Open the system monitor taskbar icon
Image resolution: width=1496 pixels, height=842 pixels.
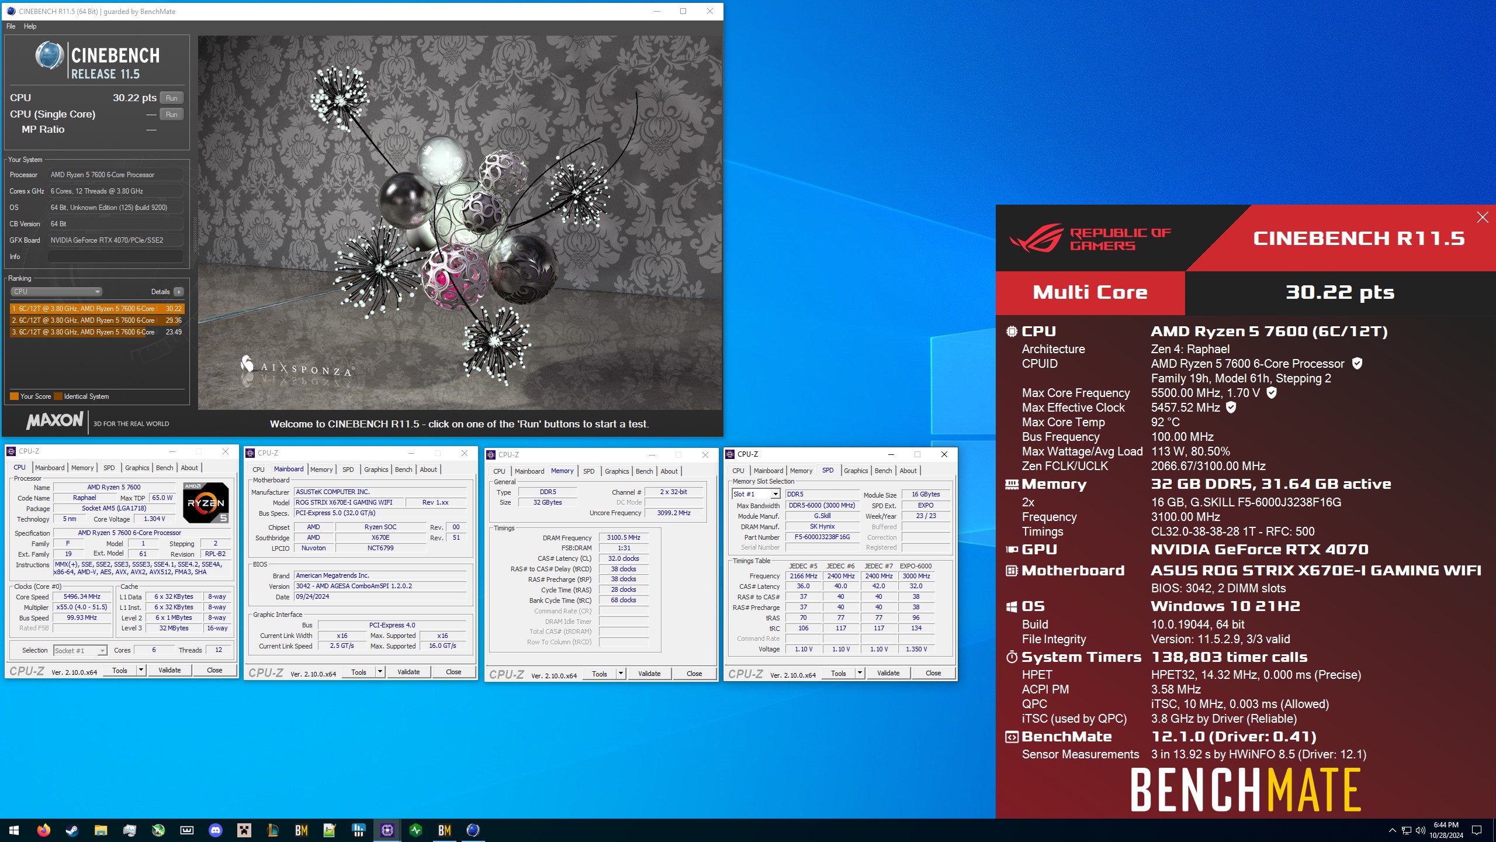[x=129, y=830]
